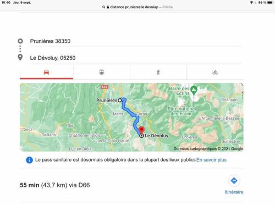Click the padlock icon in address bar
This screenshot has height=206, width=275.
click(x=108, y=7)
